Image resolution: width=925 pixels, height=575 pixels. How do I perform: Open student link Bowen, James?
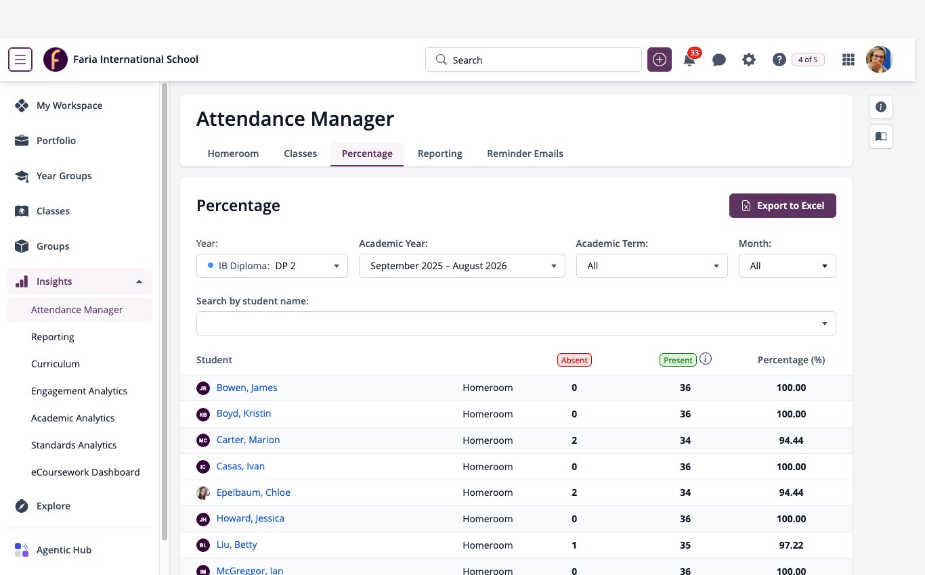246,388
